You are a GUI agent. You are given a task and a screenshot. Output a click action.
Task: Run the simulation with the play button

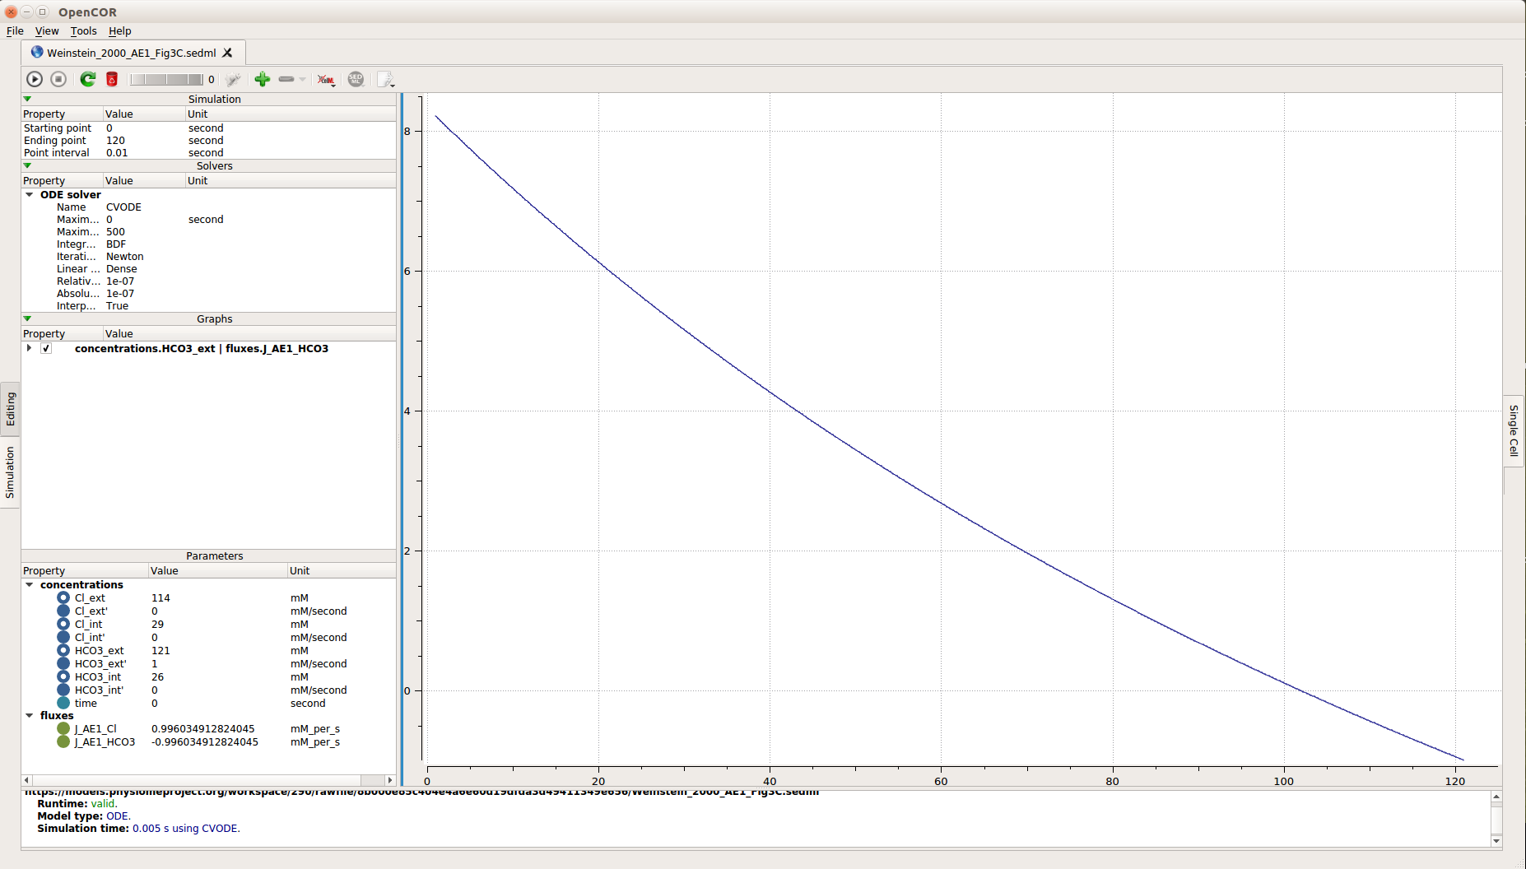[x=35, y=79]
